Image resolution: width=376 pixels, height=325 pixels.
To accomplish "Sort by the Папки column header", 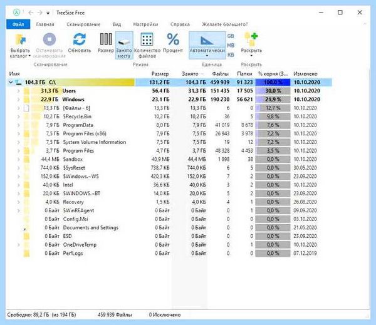I will (244, 74).
